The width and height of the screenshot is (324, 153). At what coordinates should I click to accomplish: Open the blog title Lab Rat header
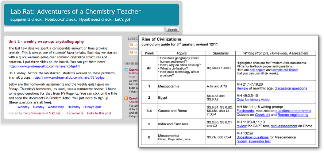(x=76, y=12)
